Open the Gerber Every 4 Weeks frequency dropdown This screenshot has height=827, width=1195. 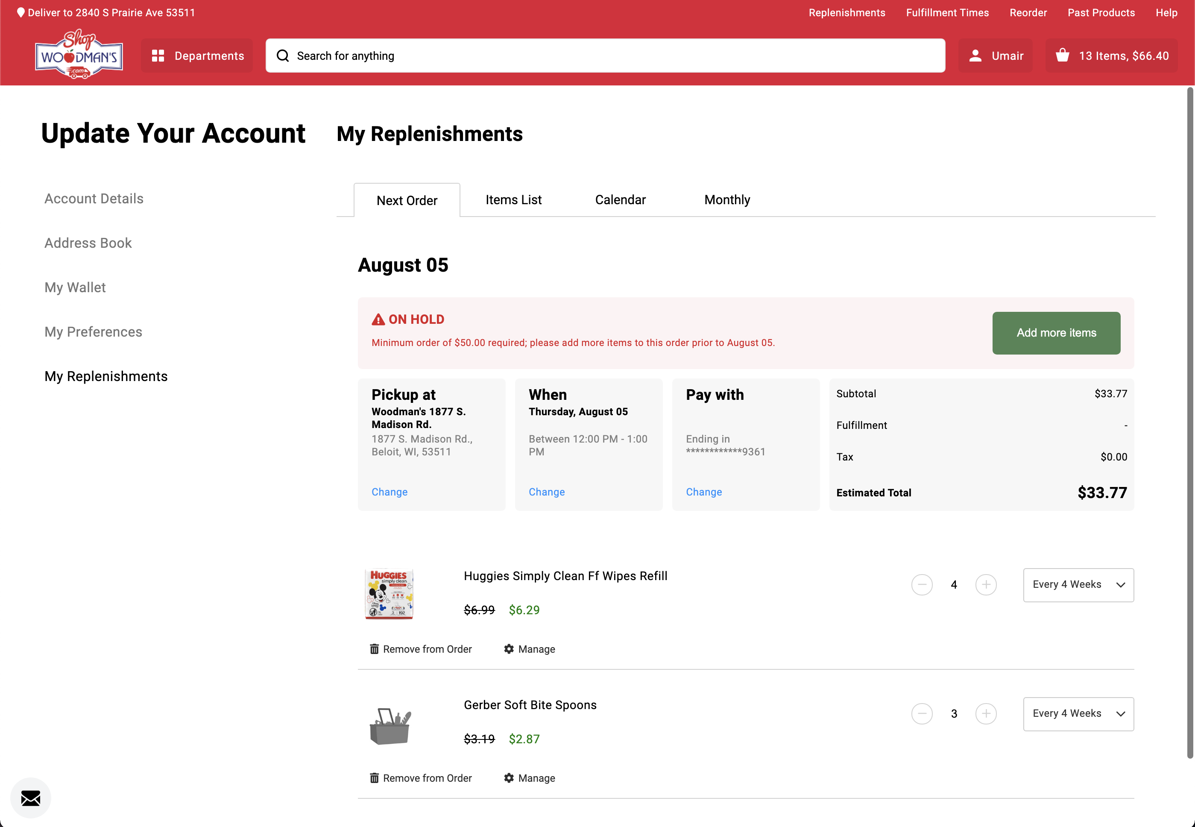point(1078,714)
